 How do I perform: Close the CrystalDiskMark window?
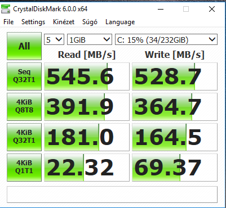[x=212, y=9]
